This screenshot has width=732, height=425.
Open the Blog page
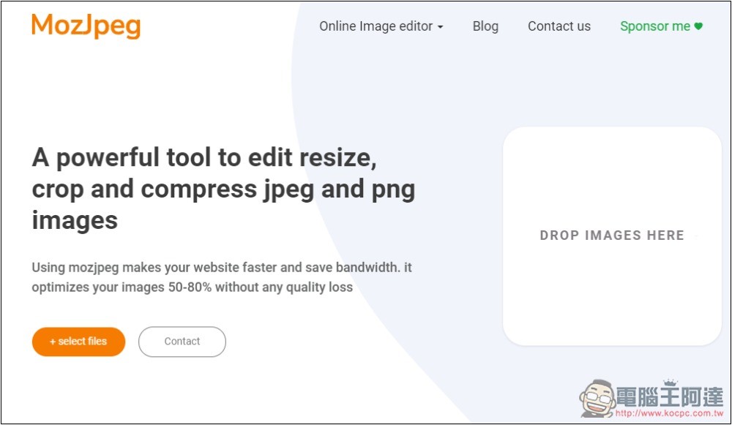pyautogui.click(x=485, y=26)
